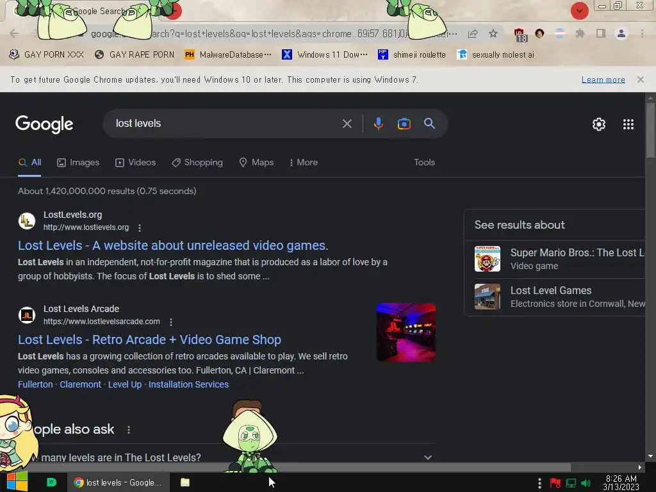Open Google quick settings gear
The width and height of the screenshot is (656, 492).
pos(599,124)
